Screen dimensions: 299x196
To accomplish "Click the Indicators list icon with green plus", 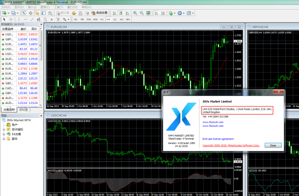I will coord(171,13).
